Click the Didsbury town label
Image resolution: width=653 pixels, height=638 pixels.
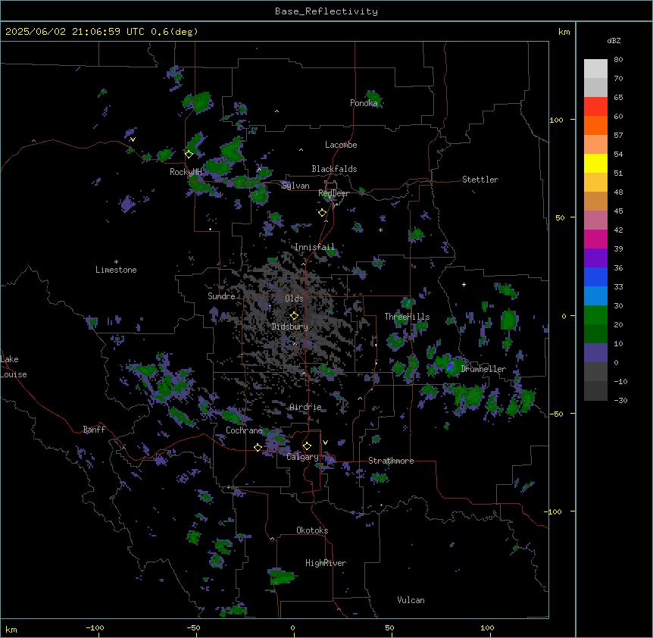click(289, 327)
